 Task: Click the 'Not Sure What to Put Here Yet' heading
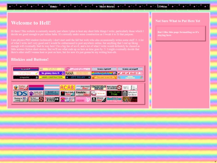tap(178, 21)
